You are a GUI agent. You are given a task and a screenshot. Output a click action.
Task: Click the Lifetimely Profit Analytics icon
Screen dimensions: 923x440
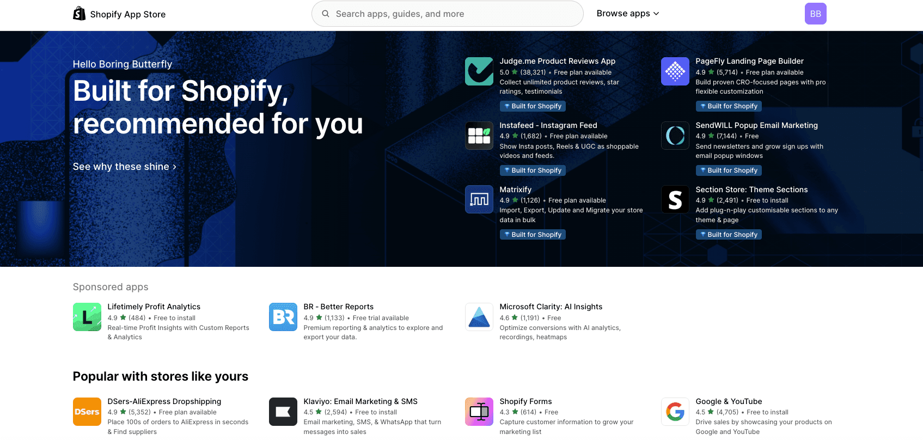87,317
